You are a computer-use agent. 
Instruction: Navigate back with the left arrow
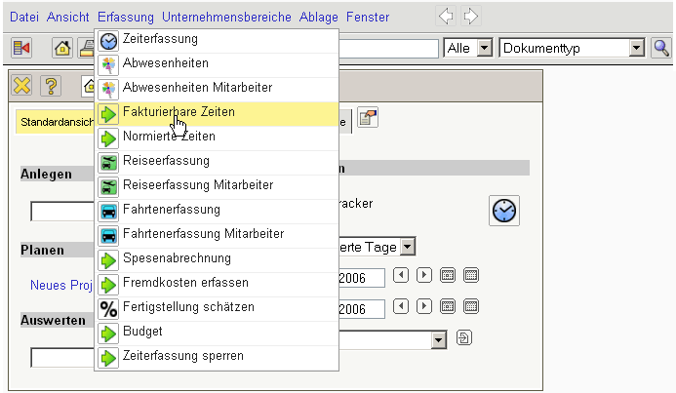pos(446,17)
